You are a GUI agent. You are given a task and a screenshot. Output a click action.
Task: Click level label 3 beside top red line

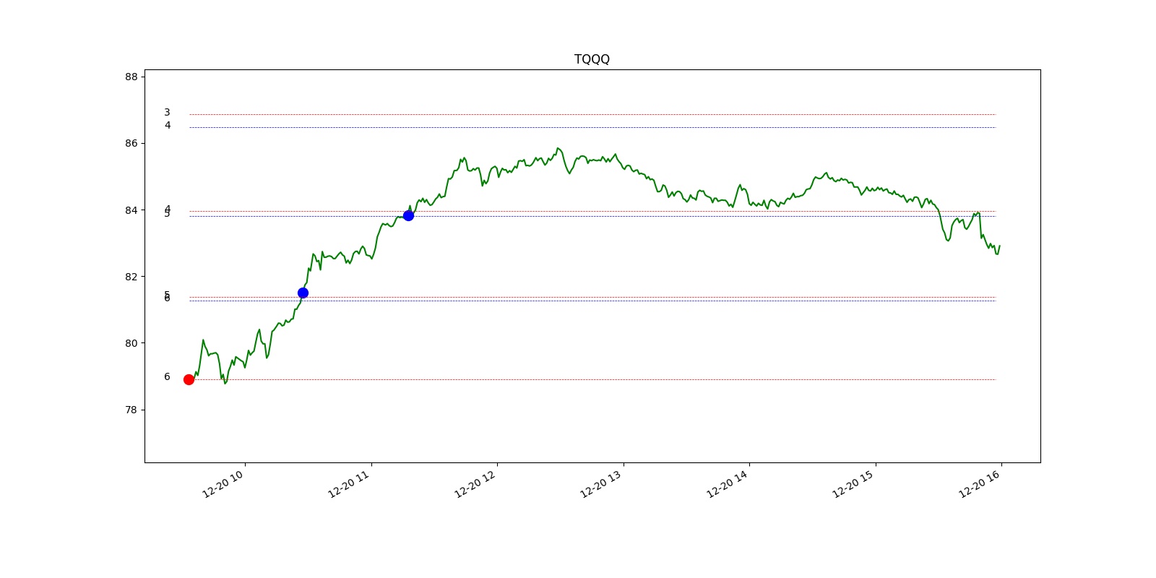(167, 112)
